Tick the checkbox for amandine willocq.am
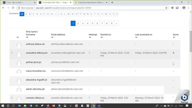Image resolution: width=192 pixels, height=108 pixels. [12, 53]
